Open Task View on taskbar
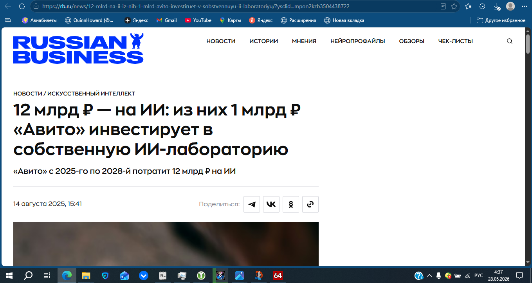The height and width of the screenshot is (283, 532). (47, 275)
